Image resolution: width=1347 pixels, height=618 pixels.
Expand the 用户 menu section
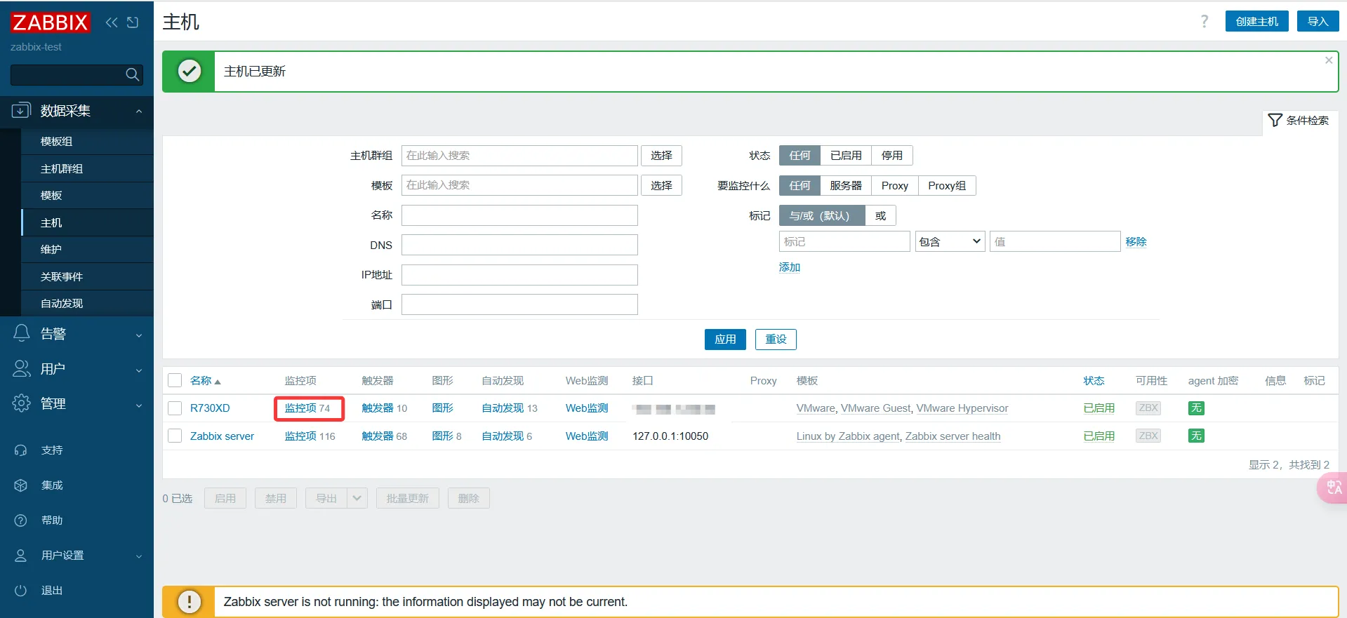point(77,369)
